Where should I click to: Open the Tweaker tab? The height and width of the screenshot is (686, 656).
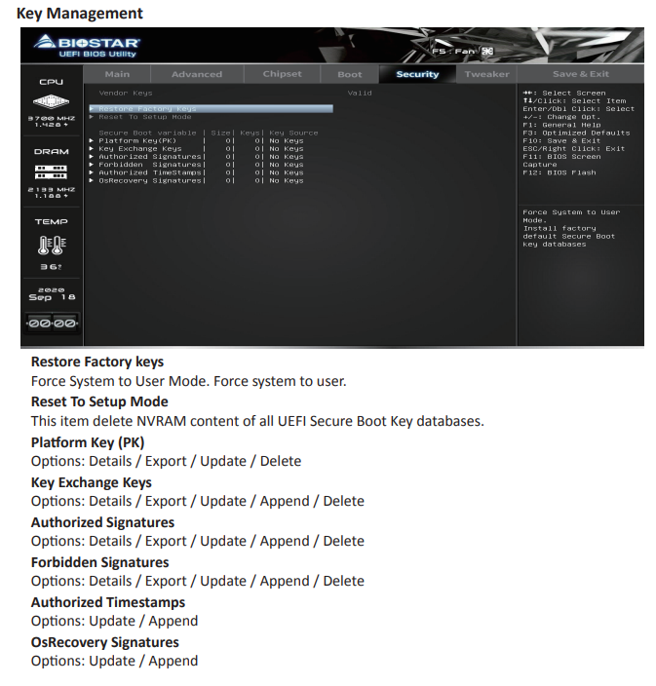pos(486,74)
